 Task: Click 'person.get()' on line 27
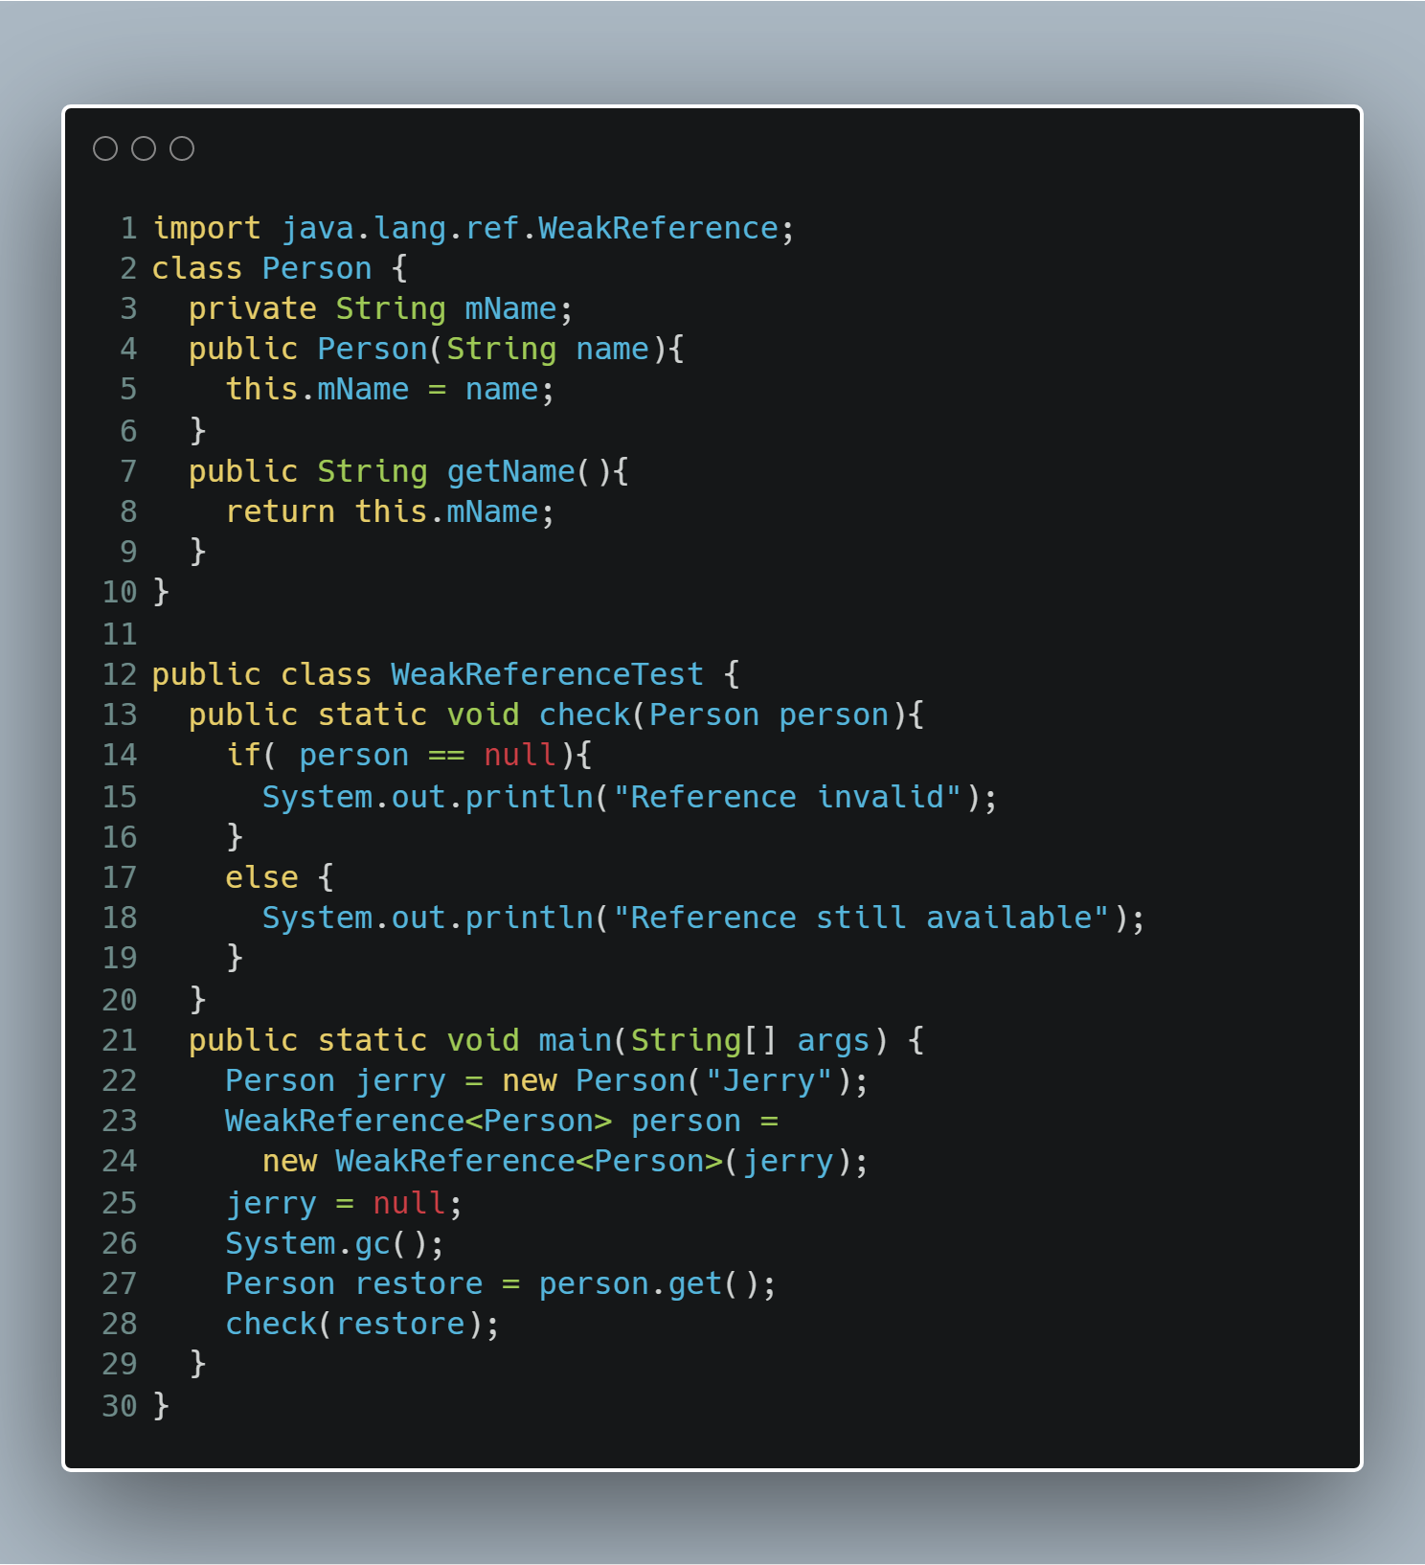click(x=648, y=1283)
